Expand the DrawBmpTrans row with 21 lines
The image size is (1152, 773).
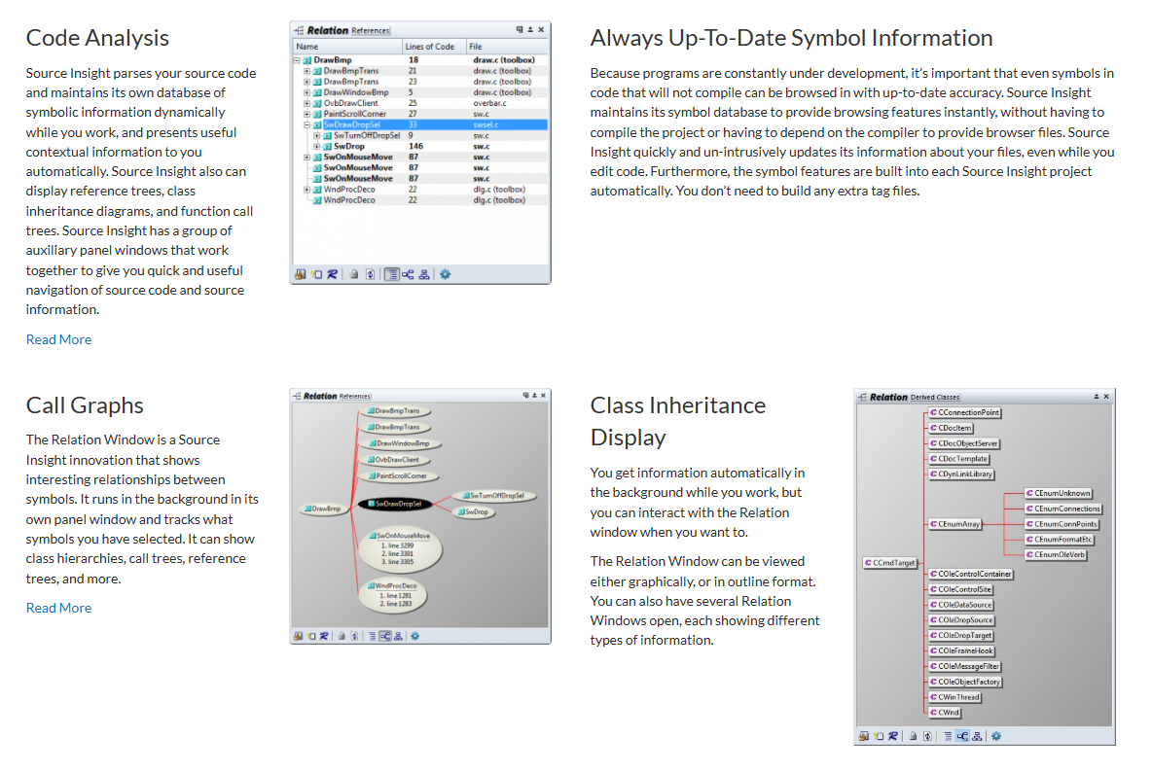307,71
